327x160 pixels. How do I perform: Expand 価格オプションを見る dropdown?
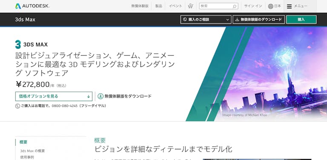(54, 96)
